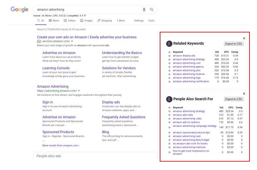Open Understanding the Basics sitelink
257x170 pixels.
click(122, 53)
